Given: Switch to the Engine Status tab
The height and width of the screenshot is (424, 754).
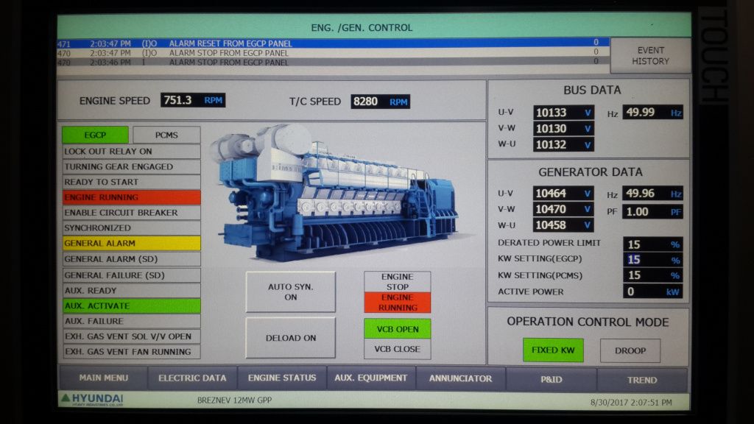Looking at the screenshot, I should tap(282, 378).
